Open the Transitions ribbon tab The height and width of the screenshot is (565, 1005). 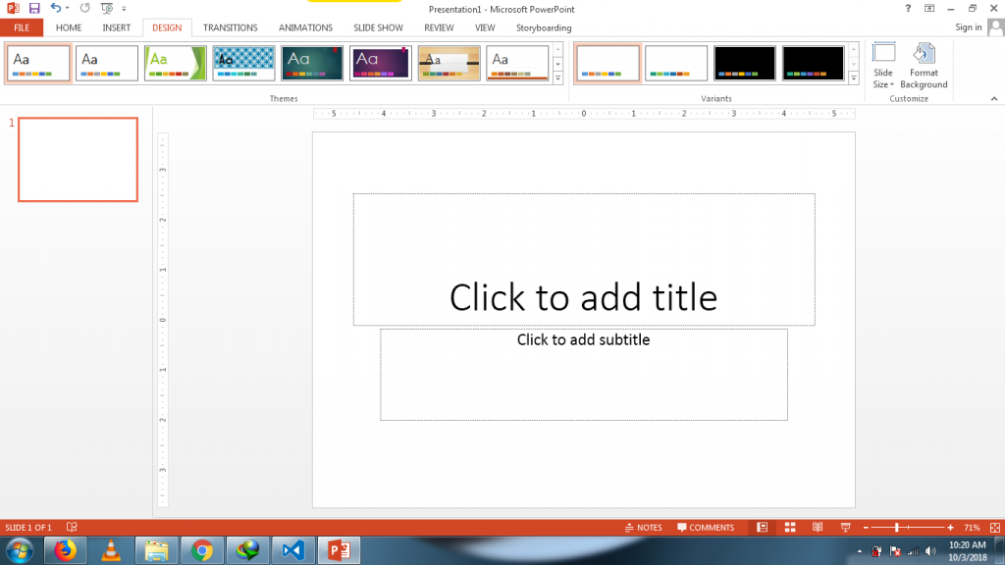pyautogui.click(x=230, y=27)
